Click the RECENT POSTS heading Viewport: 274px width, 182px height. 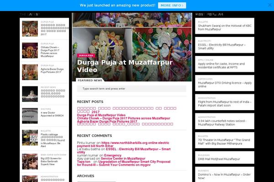click(90, 102)
